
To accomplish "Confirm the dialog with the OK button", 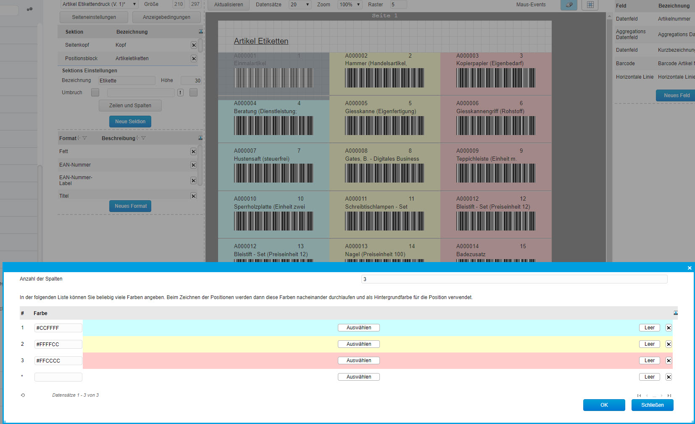I will click(604, 405).
